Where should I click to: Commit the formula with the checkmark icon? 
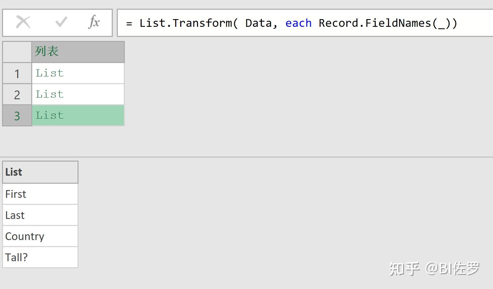point(60,22)
